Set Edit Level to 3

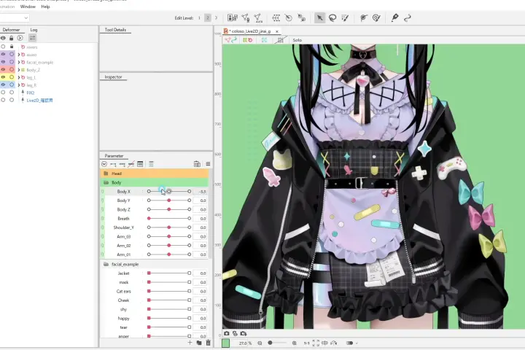[x=216, y=17]
